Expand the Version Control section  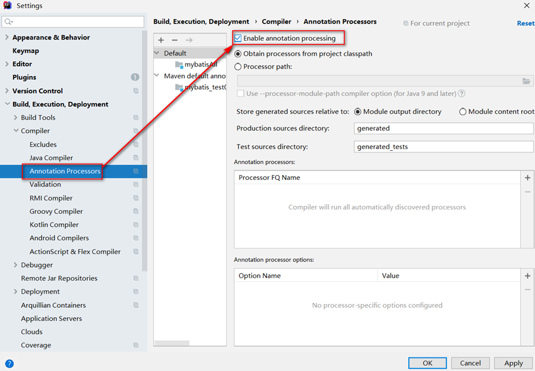pyautogui.click(x=7, y=91)
